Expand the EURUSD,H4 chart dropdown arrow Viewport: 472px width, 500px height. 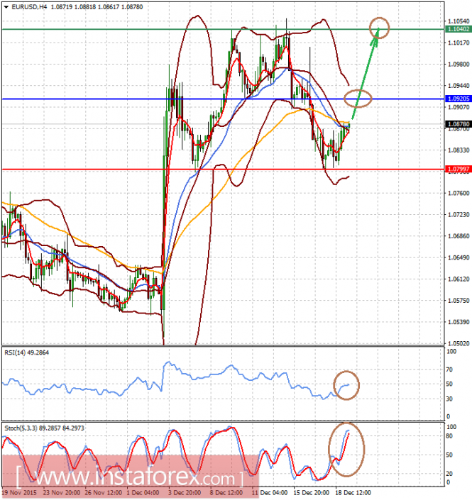click(x=6, y=7)
